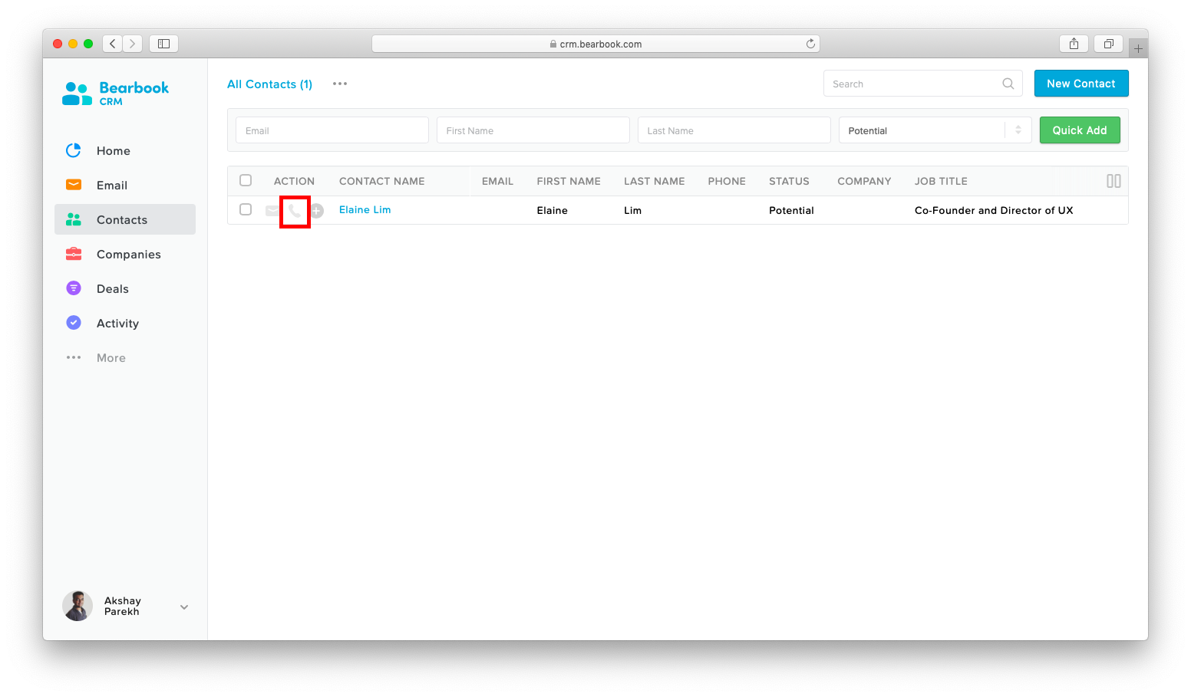Click the Akshay Parekh avatar
The image size is (1191, 697).
[x=78, y=606]
